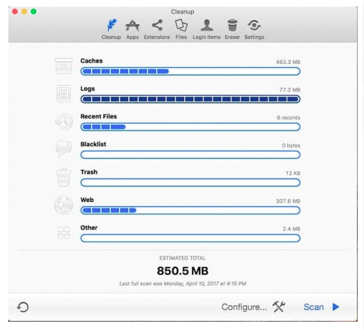
Task: Click the last full scan date text
Action: [183, 284]
